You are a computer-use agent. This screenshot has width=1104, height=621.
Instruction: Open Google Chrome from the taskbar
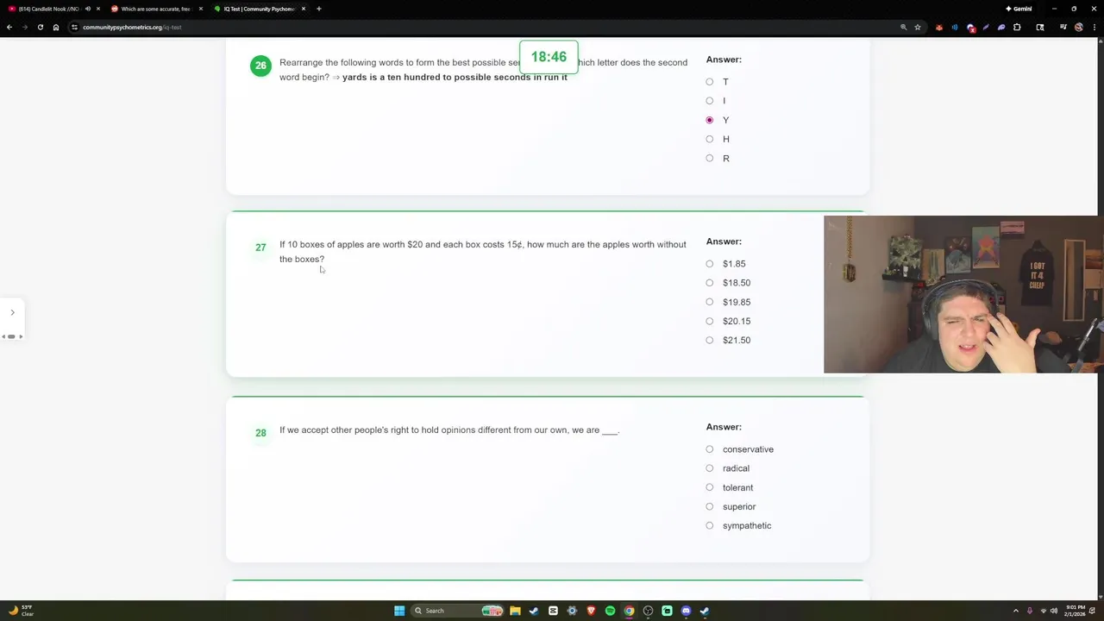coord(629,611)
